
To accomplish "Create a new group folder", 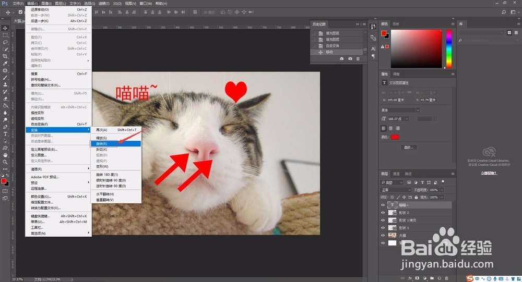I will point(432,278).
